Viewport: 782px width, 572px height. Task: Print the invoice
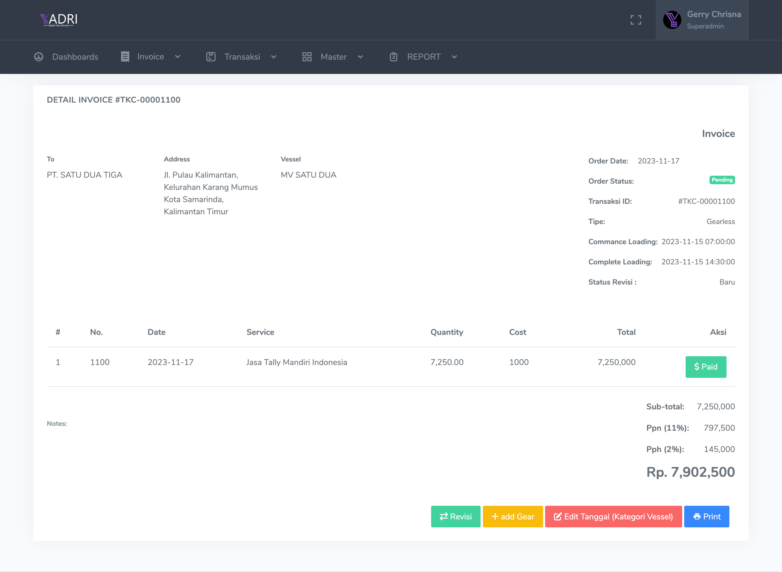click(x=706, y=516)
